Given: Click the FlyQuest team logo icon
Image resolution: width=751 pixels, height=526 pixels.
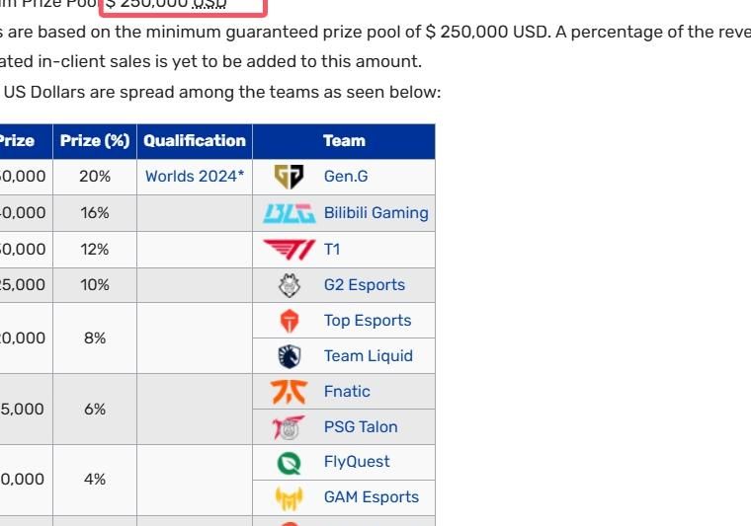Looking at the screenshot, I should coord(290,462).
